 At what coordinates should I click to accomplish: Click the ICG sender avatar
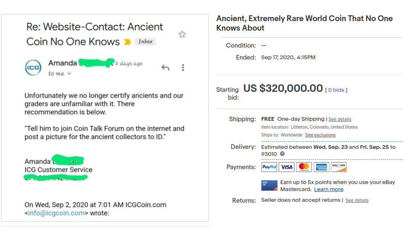[33, 67]
